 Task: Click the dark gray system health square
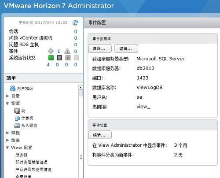pos(59,58)
